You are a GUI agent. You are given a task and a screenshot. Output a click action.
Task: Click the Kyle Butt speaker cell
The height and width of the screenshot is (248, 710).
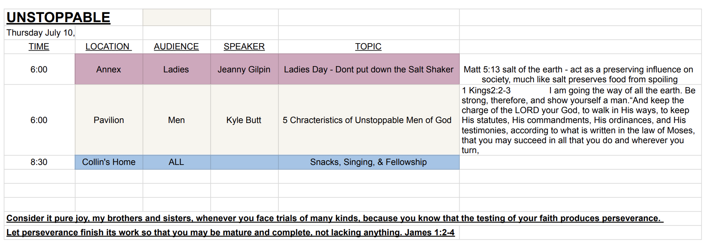tap(244, 120)
